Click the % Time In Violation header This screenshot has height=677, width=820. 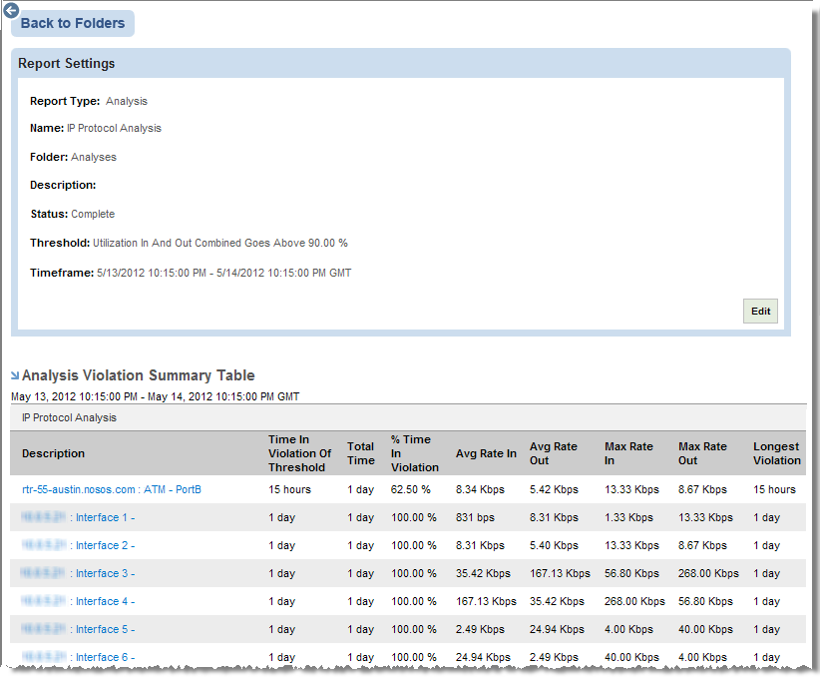tap(415, 454)
